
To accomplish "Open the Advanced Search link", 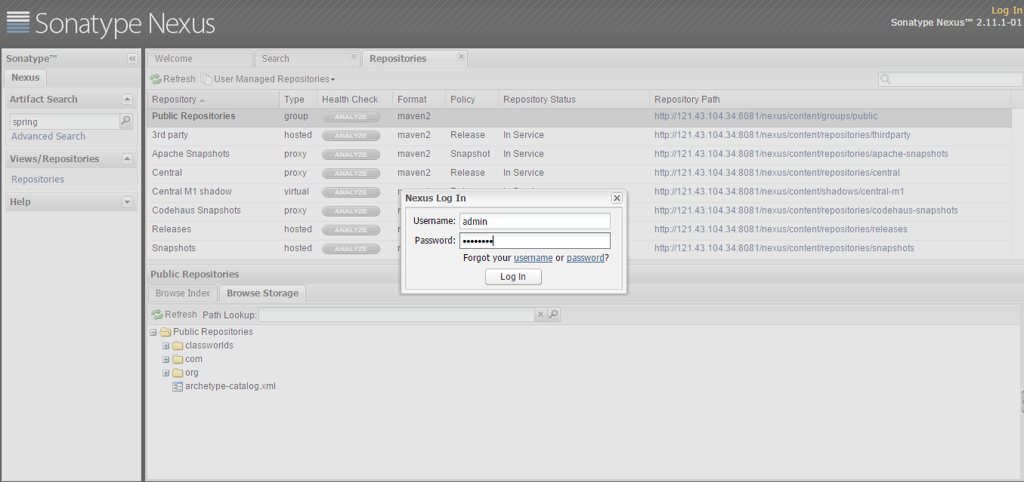I will coord(48,137).
